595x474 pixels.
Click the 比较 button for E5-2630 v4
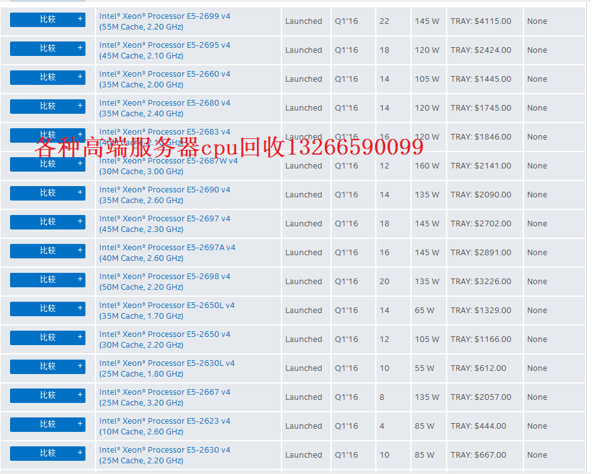[x=47, y=453]
